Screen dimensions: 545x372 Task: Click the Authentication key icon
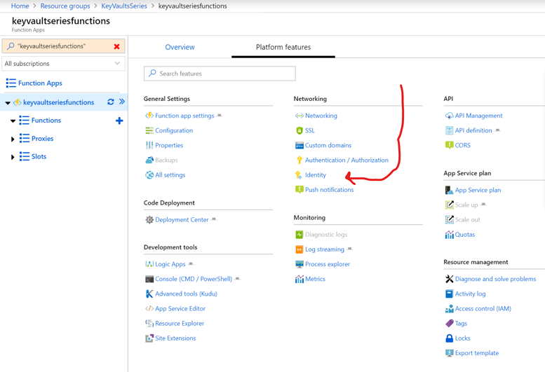pyautogui.click(x=300, y=160)
